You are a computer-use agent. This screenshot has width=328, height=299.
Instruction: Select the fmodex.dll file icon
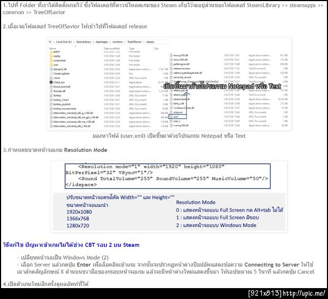point(51,91)
